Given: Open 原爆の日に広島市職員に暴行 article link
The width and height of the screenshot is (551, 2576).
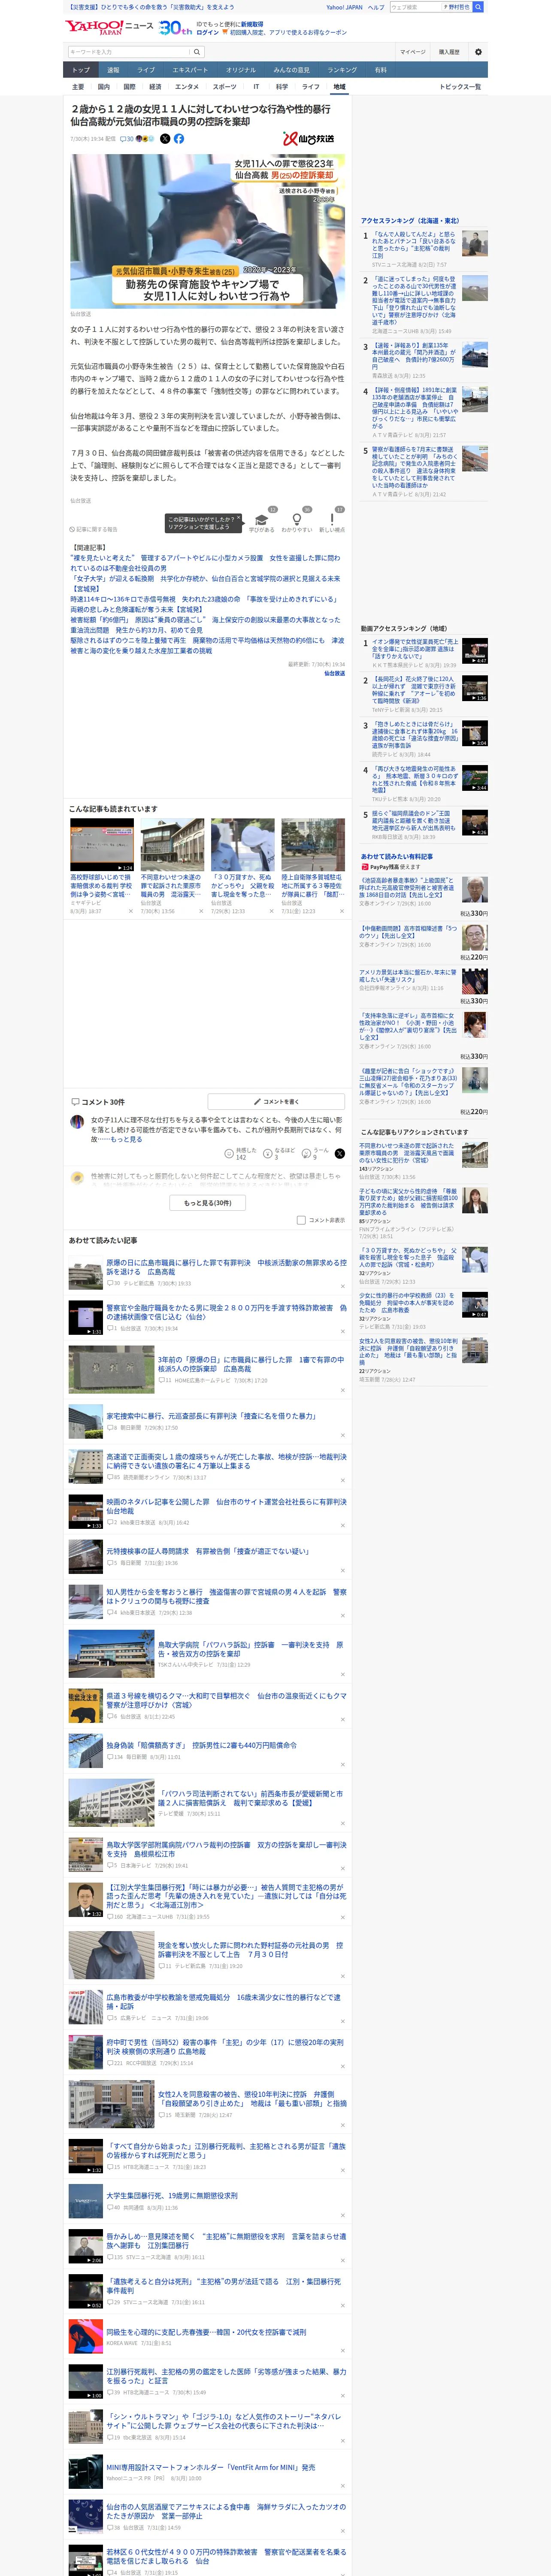Looking at the screenshot, I should (x=226, y=1267).
